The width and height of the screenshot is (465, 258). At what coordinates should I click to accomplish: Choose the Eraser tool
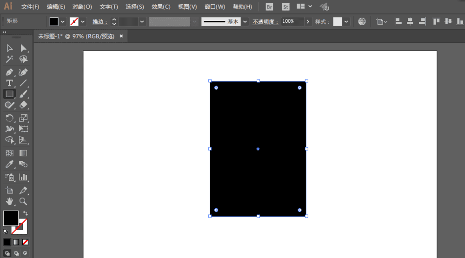coord(23,105)
